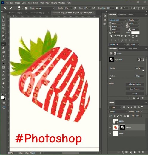Open the Select menu
The width and height of the screenshot is (148, 155).
[36, 3]
